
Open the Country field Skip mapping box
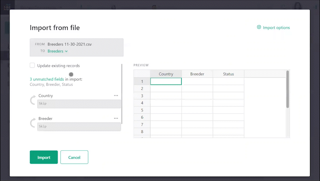[79, 104]
